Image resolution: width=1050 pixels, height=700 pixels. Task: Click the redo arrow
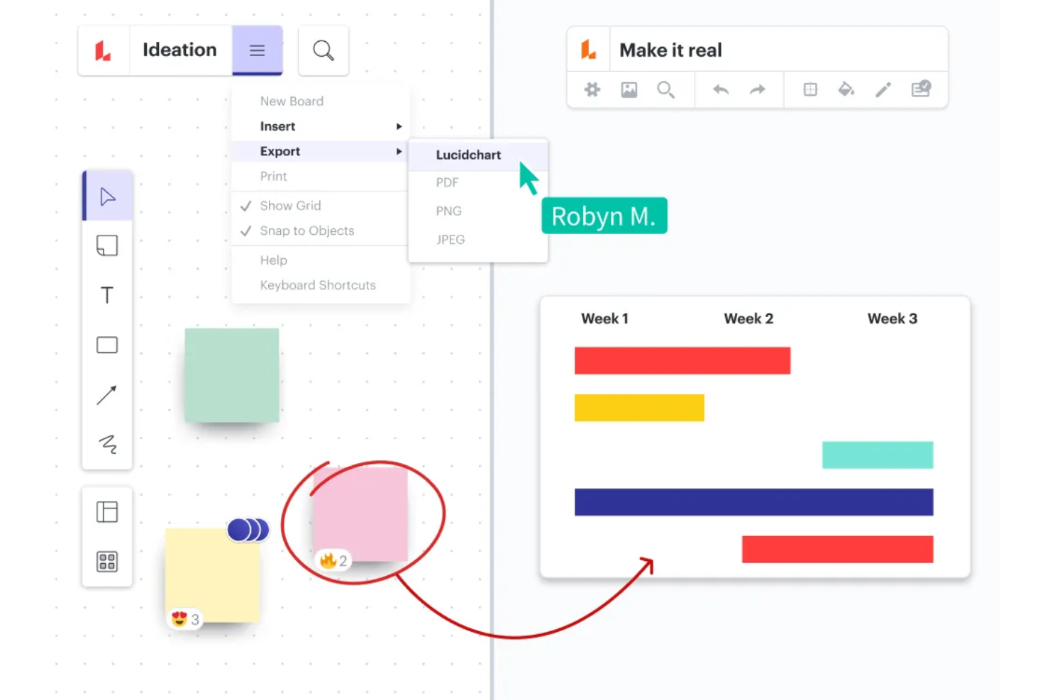coord(758,89)
